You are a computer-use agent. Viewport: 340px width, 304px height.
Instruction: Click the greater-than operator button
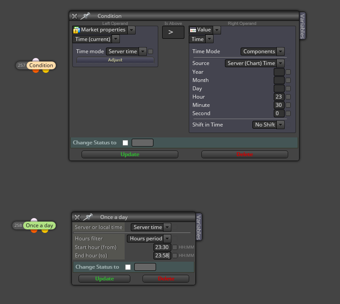coord(173,32)
